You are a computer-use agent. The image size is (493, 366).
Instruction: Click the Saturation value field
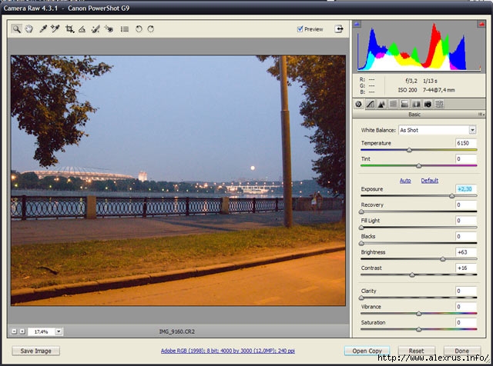pos(465,322)
